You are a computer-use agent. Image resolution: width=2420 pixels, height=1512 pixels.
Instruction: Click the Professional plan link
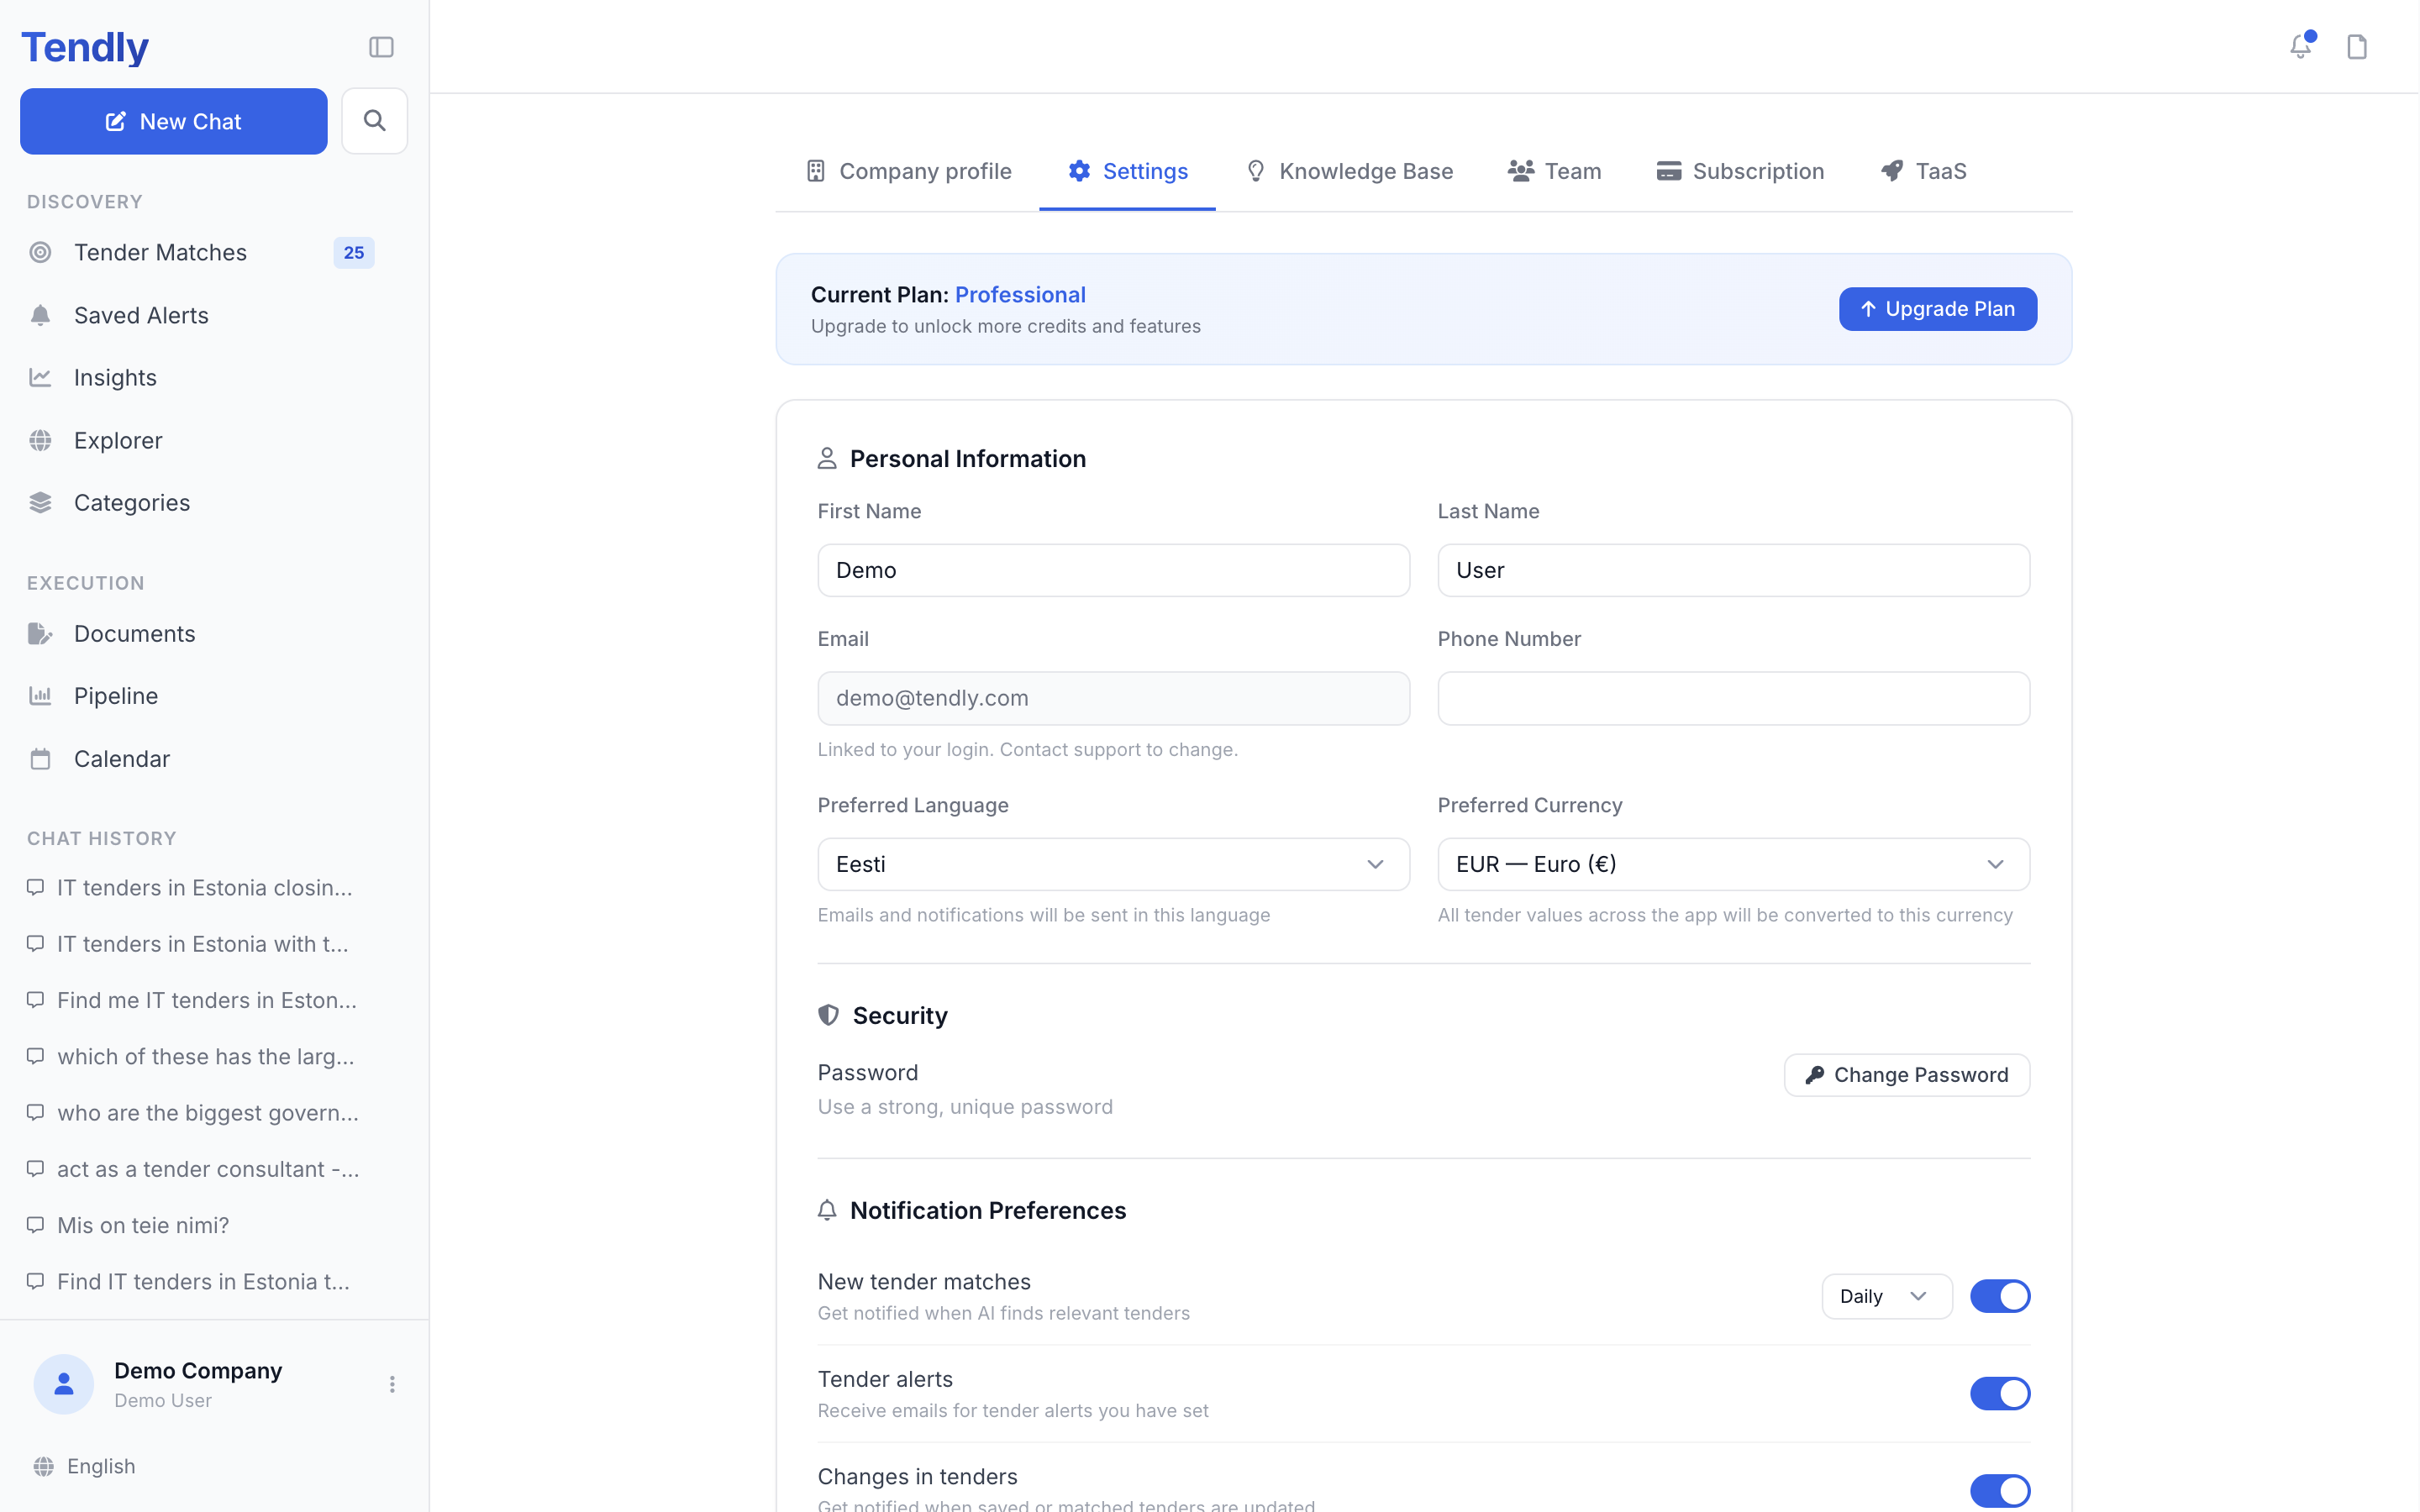click(x=1020, y=295)
